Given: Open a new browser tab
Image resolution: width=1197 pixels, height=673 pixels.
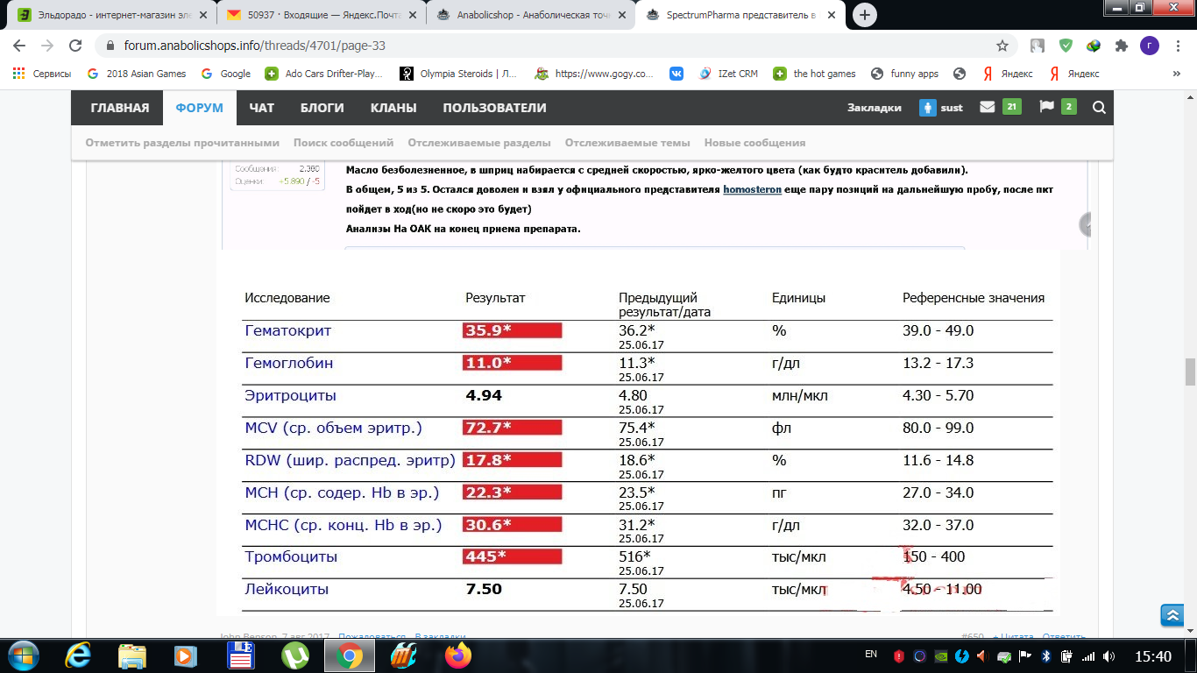Looking at the screenshot, I should point(865,15).
